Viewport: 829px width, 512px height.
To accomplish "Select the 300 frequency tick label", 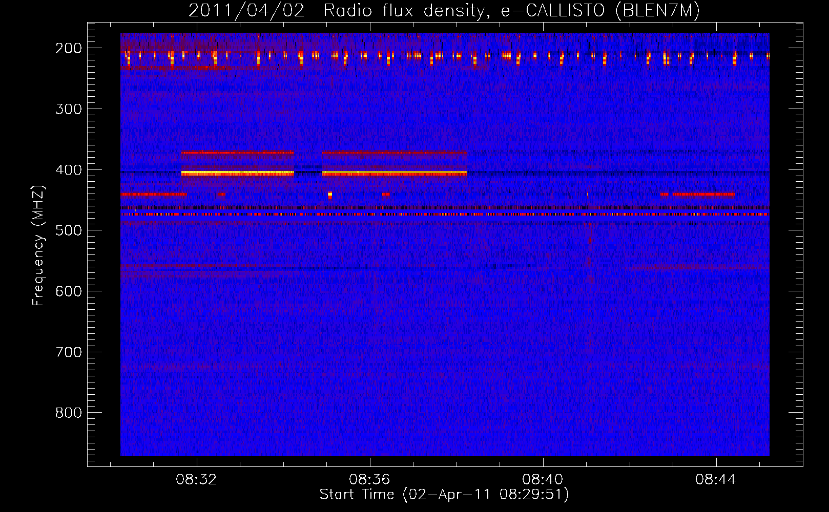I will (x=69, y=109).
